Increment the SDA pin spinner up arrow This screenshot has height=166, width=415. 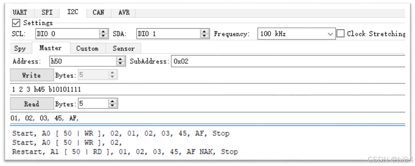pyautogui.click(x=204, y=32)
